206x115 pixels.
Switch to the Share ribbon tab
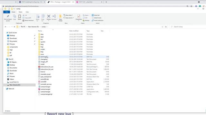20,12
